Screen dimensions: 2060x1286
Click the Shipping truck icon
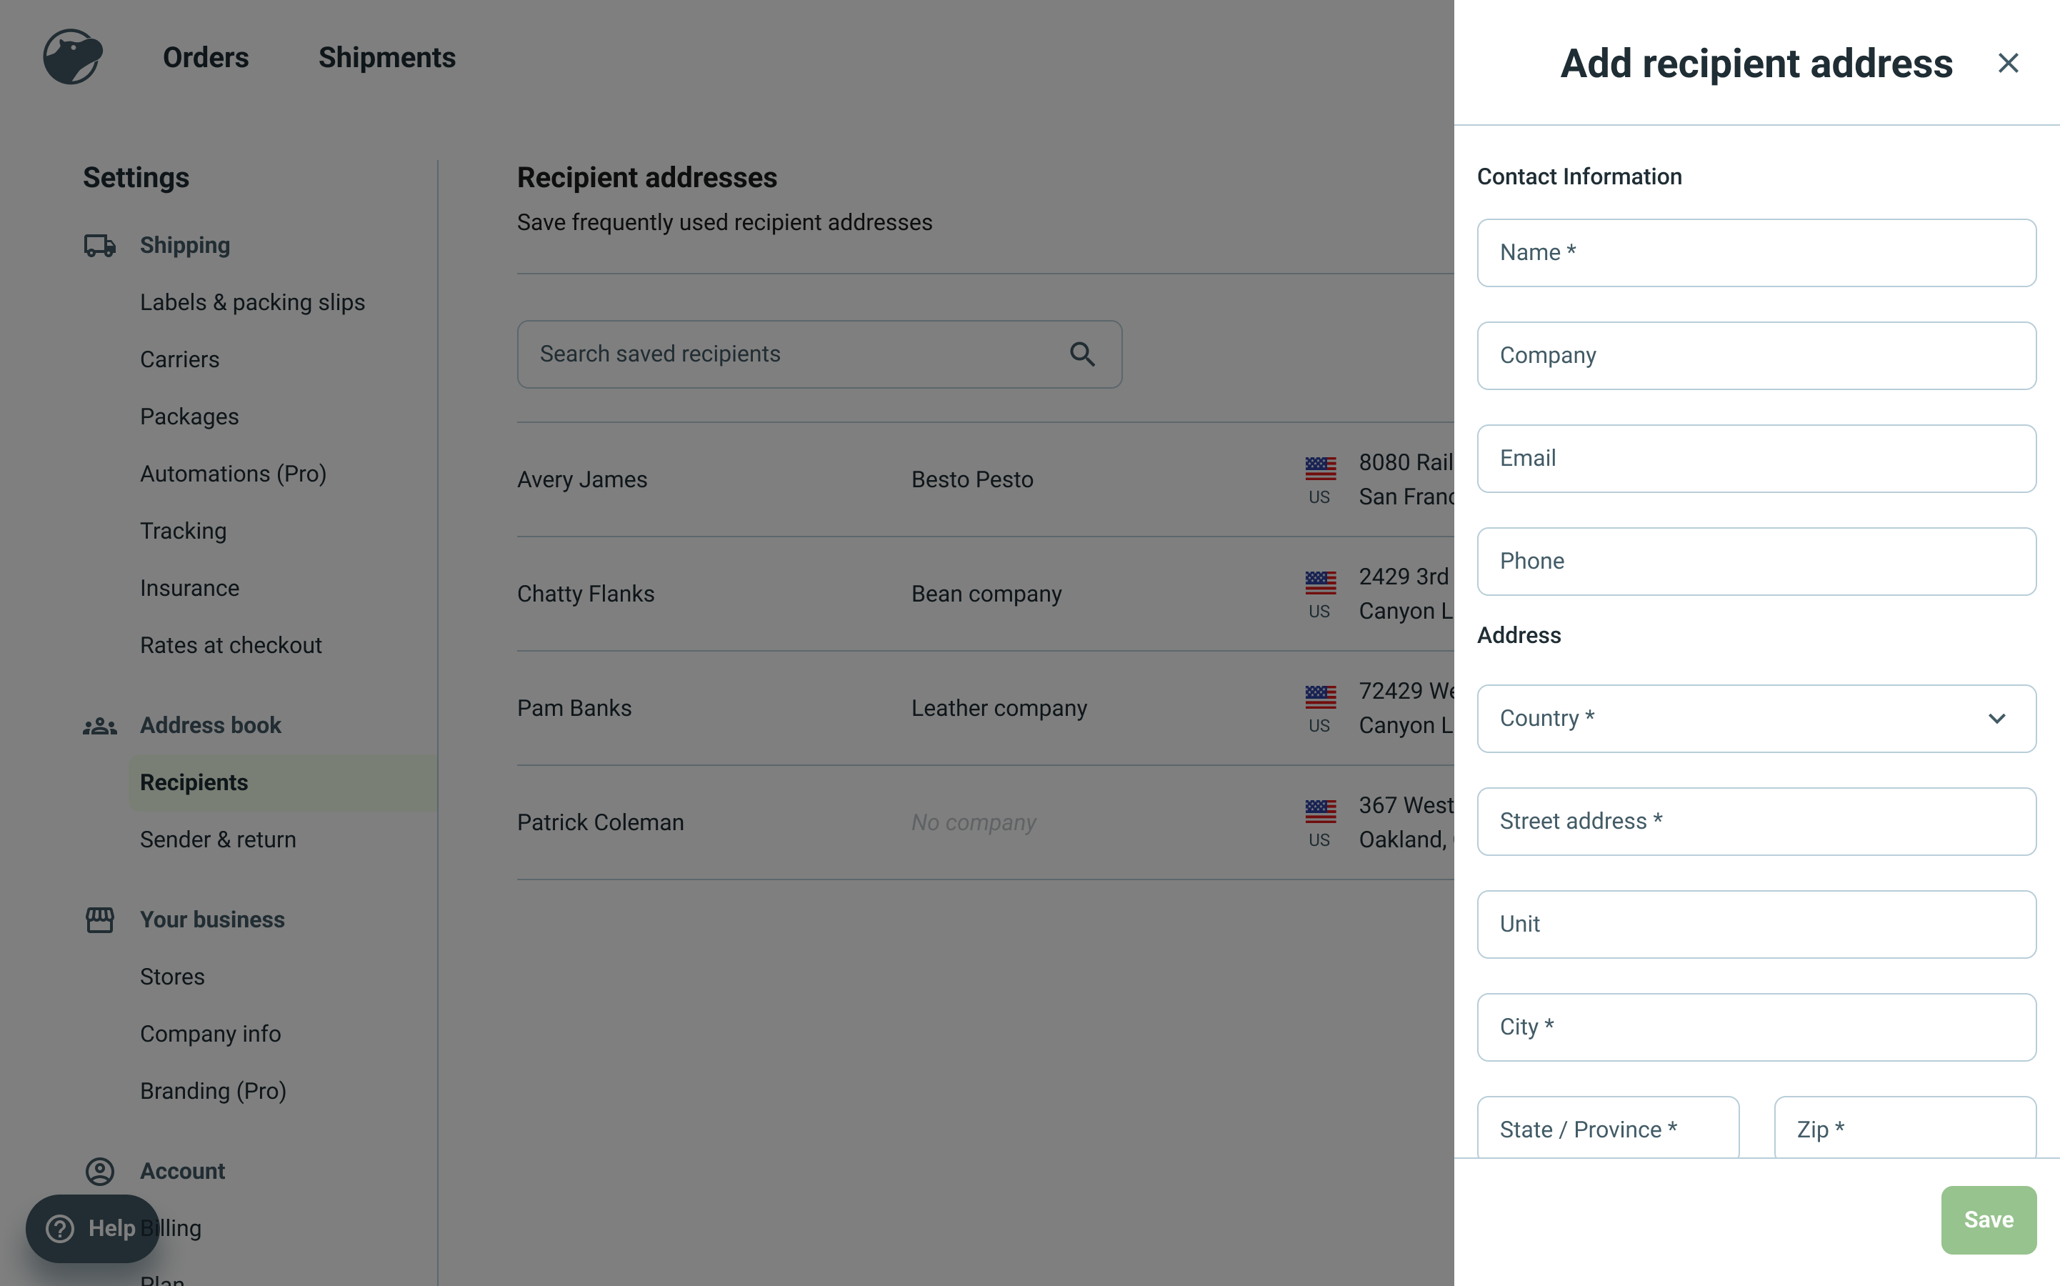point(99,245)
